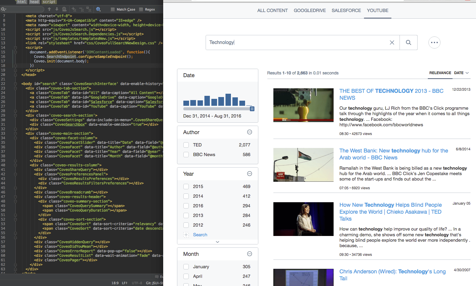Image resolution: width=476 pixels, height=286 pixels.
Task: Click add selection for next occurrence icon
Action: 74,9
